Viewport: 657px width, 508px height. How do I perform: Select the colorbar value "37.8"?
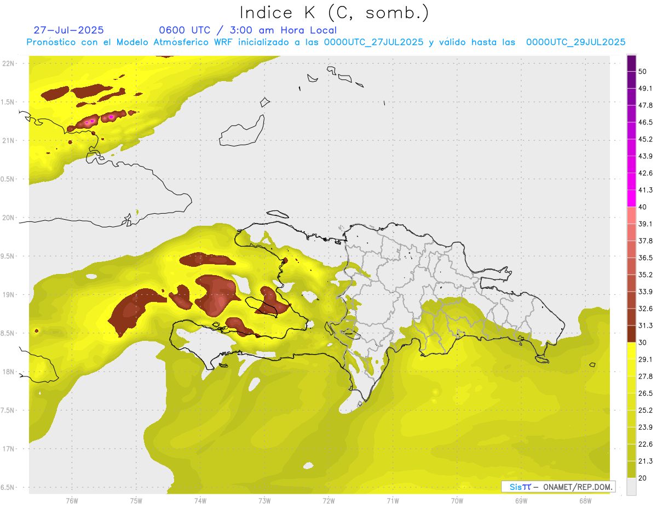(646, 241)
